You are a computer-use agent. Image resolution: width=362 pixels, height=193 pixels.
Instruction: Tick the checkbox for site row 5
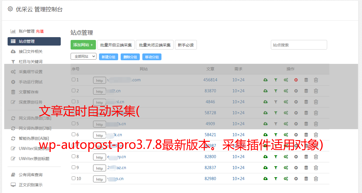coord(73,124)
